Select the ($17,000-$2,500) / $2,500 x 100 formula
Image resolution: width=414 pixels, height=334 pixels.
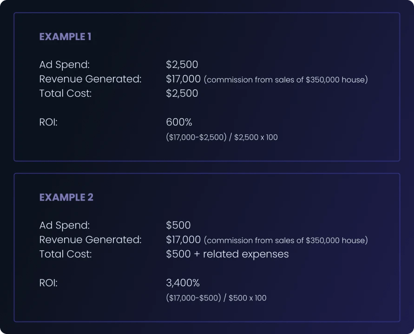pyautogui.click(x=222, y=137)
